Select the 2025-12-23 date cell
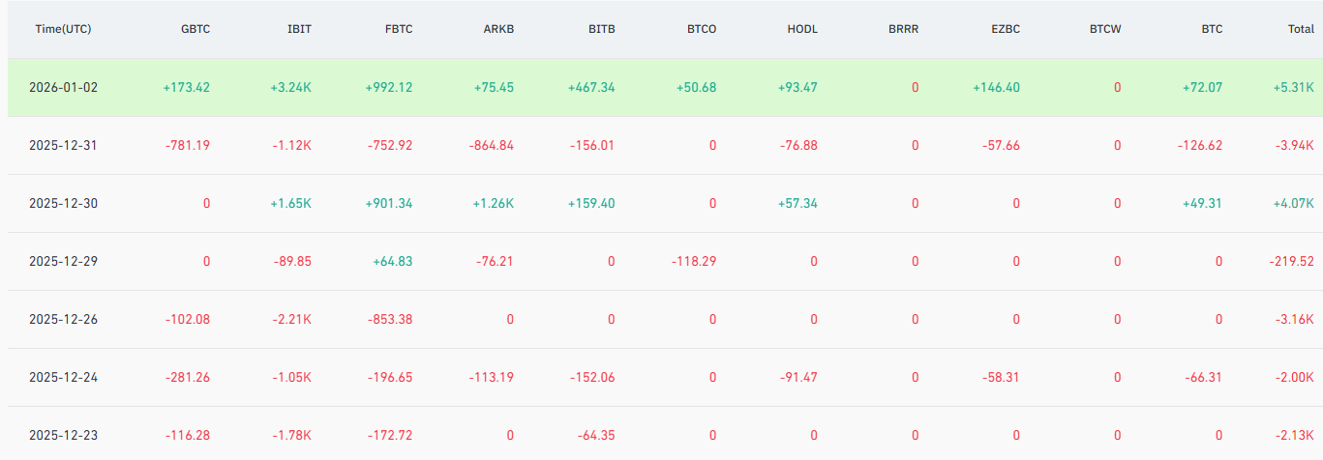Viewport: 1323px width, 460px height. 63,436
